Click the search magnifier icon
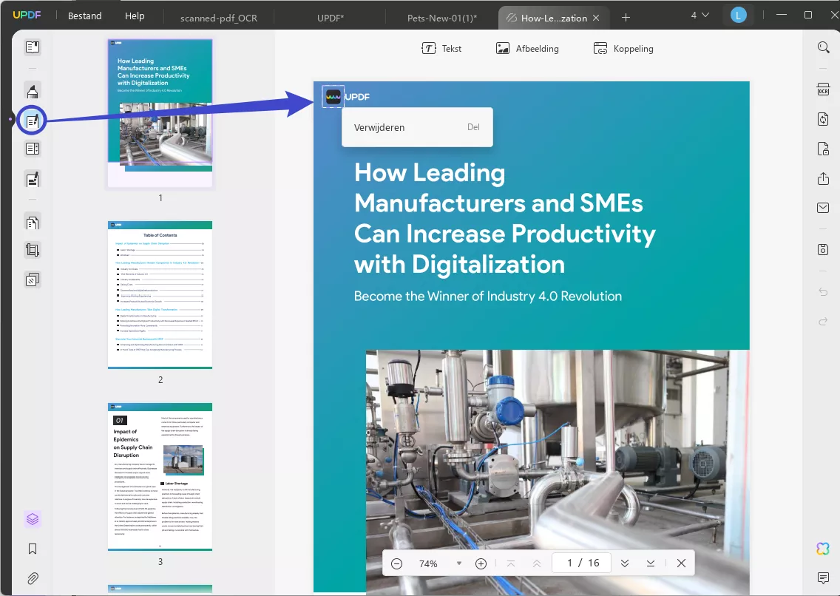840x596 pixels. click(823, 47)
